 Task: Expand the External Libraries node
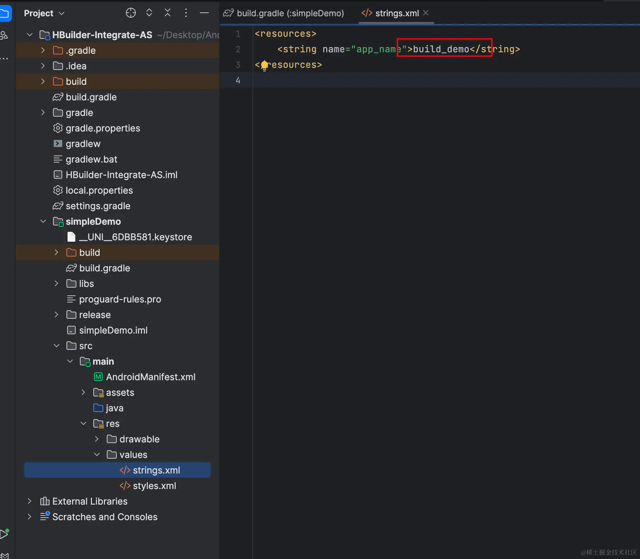pyautogui.click(x=30, y=501)
